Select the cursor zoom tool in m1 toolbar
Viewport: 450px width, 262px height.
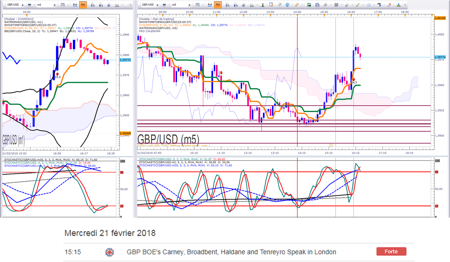click(x=109, y=5)
